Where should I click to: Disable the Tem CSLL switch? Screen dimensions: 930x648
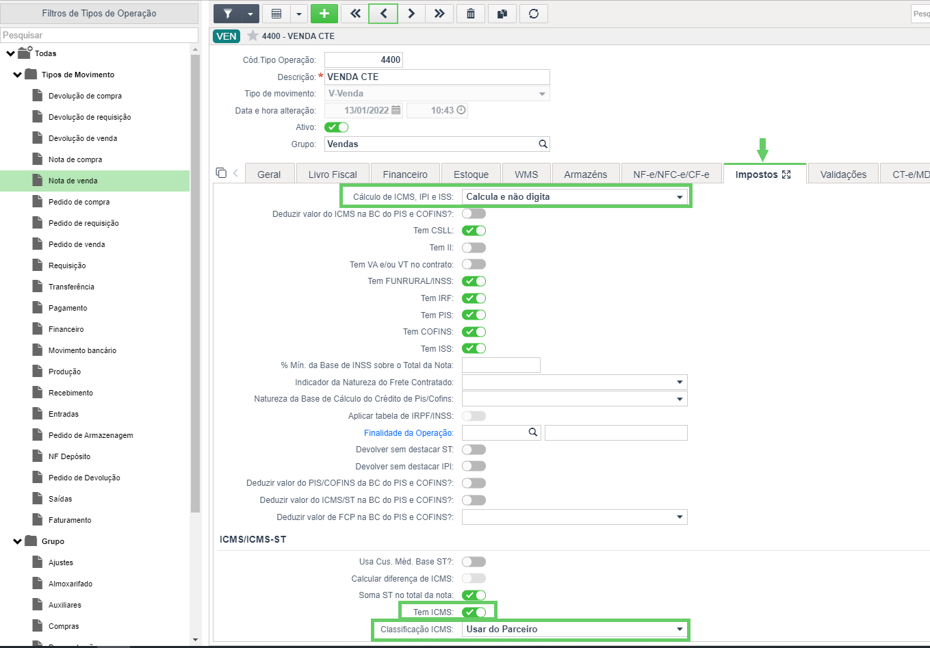pyautogui.click(x=474, y=231)
